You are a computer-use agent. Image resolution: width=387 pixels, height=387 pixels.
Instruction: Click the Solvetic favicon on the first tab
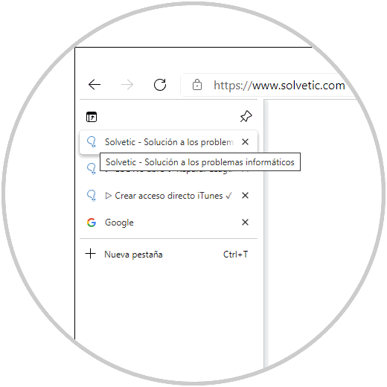92,142
